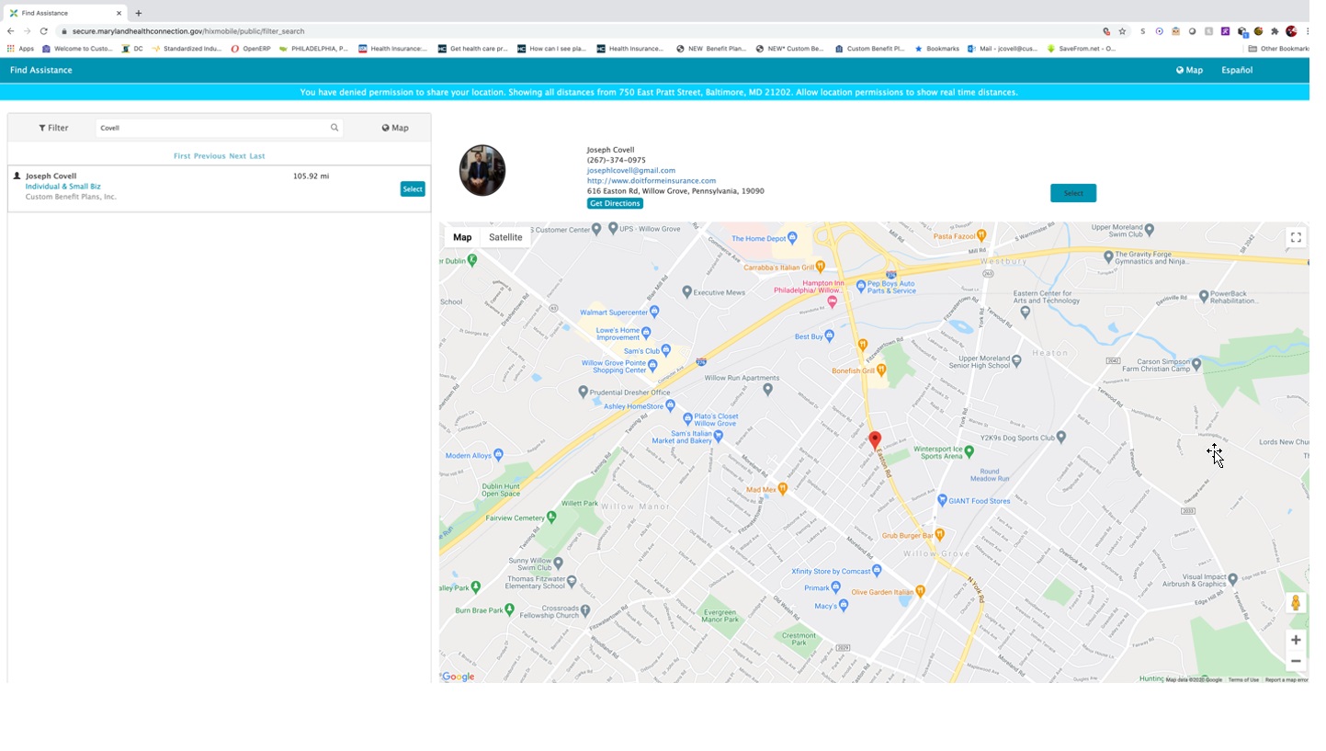The image size is (1326, 751).
Task: Click the browser back arrow
Action: click(x=10, y=31)
